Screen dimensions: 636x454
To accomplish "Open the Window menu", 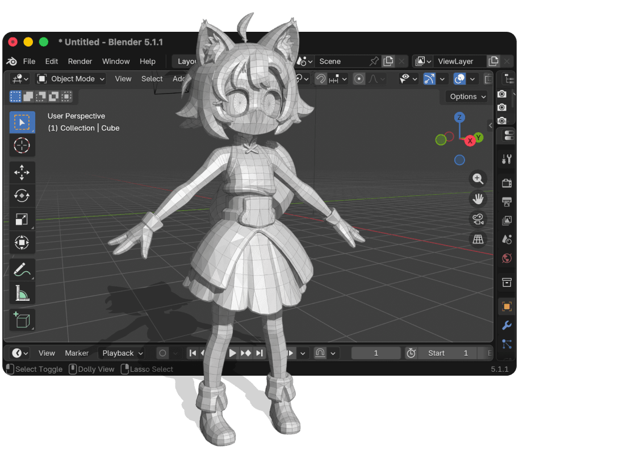I will tap(116, 61).
